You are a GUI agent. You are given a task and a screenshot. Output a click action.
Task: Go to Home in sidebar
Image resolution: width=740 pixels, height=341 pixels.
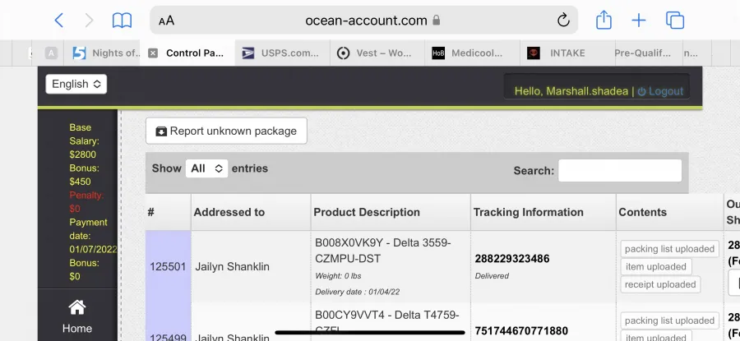(77, 316)
